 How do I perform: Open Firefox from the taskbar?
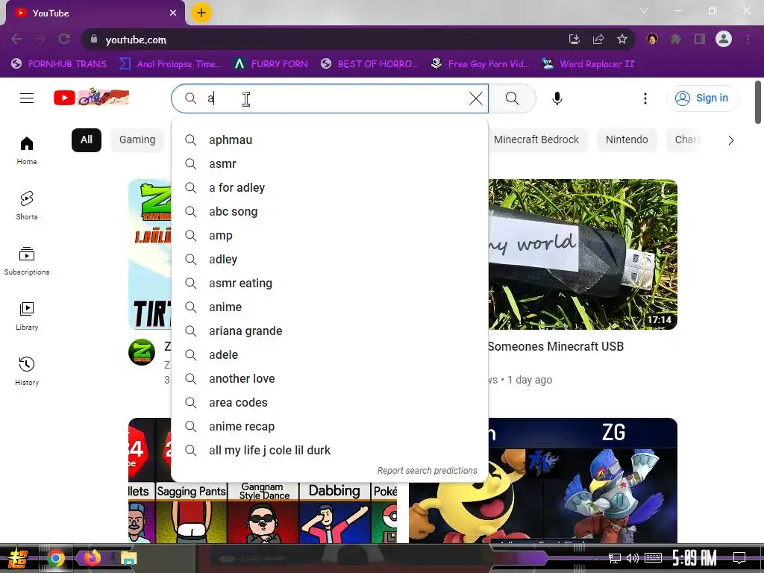click(x=92, y=558)
